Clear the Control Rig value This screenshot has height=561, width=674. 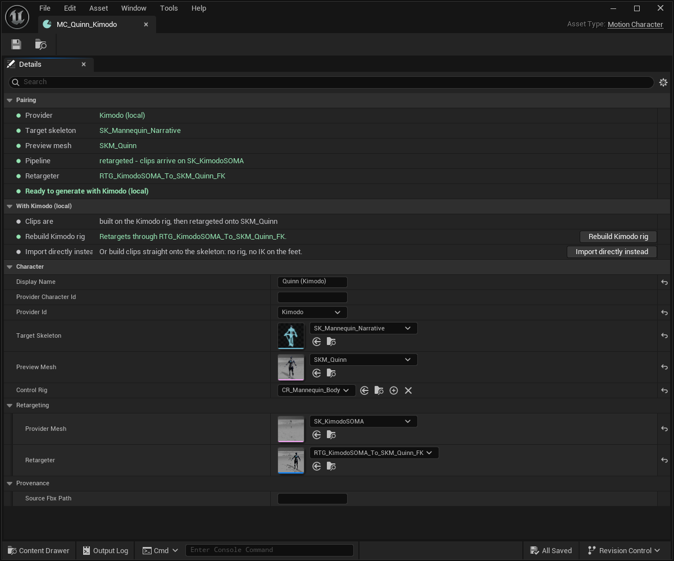(x=408, y=390)
